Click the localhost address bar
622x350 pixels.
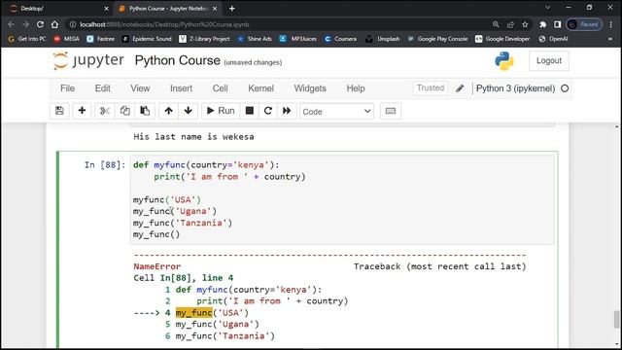pyautogui.click(x=278, y=24)
